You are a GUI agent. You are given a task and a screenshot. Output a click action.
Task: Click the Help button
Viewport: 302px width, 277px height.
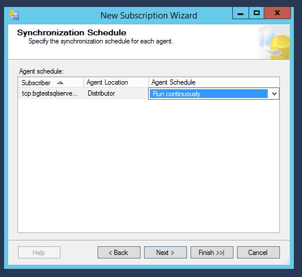(x=39, y=252)
